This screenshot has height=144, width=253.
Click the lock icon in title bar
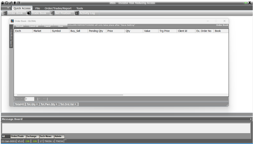pyautogui.click(x=3, y=3)
